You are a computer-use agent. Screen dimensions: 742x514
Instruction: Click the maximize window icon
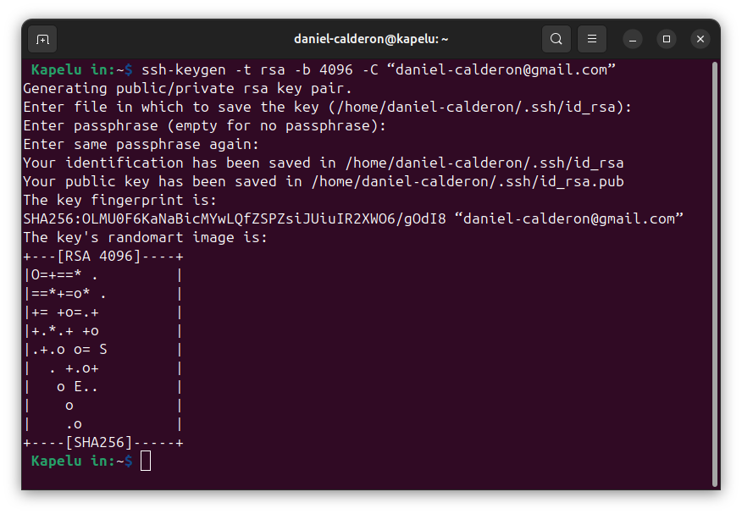pyautogui.click(x=666, y=39)
